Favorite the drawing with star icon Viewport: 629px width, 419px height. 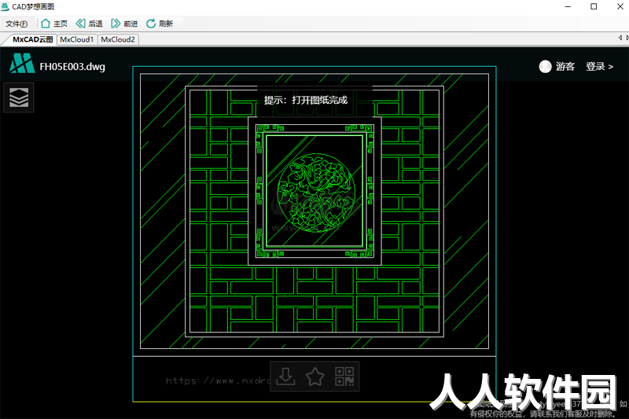point(315,377)
